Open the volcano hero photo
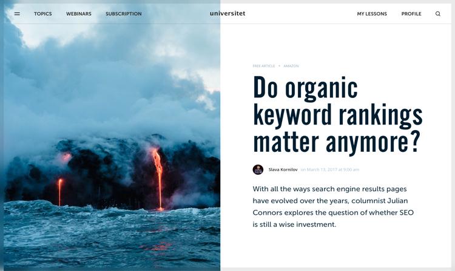Viewport: 455px width, 271px height. click(x=112, y=136)
